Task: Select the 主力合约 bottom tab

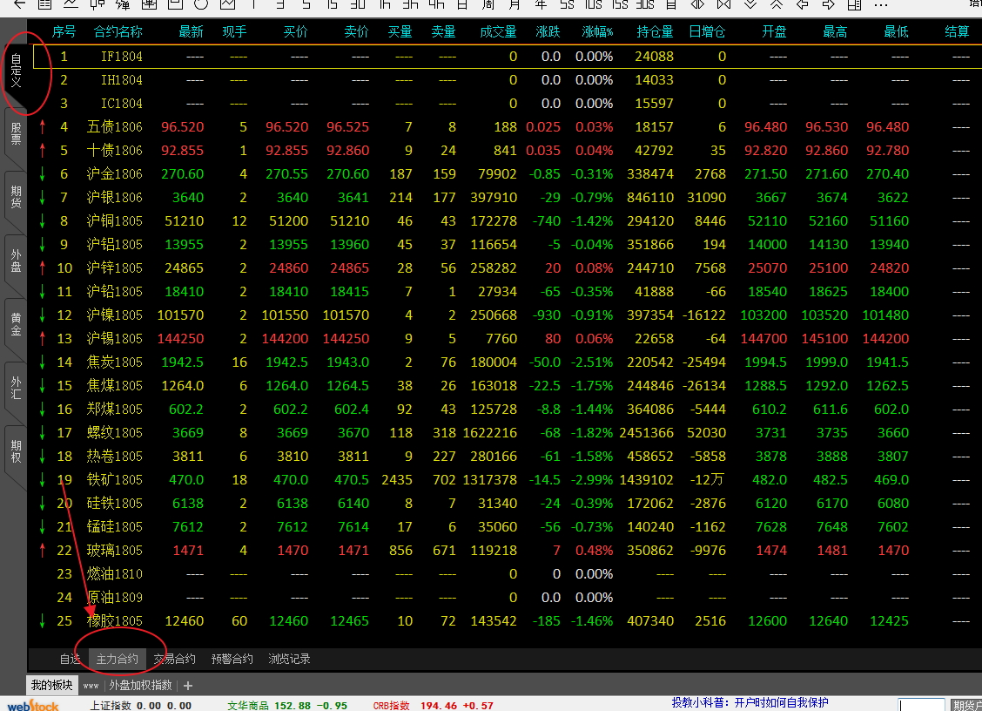Action: 117,660
